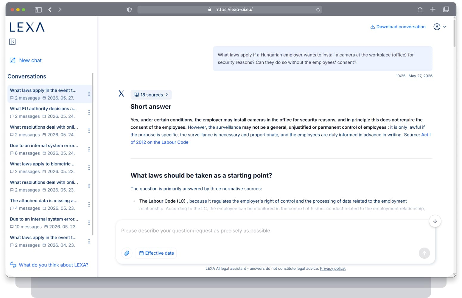This screenshot has width=462, height=298.
Task: Open a new browser tab with plus
Action: [433, 10]
